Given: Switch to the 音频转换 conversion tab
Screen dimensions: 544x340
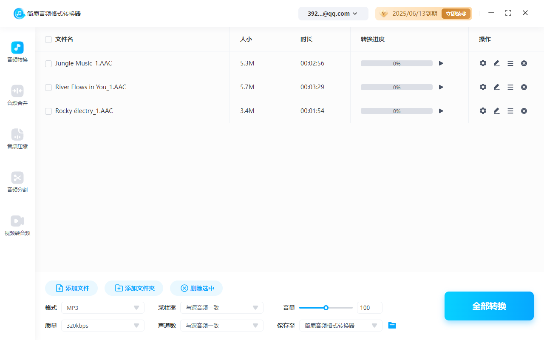Looking at the screenshot, I should tap(17, 51).
